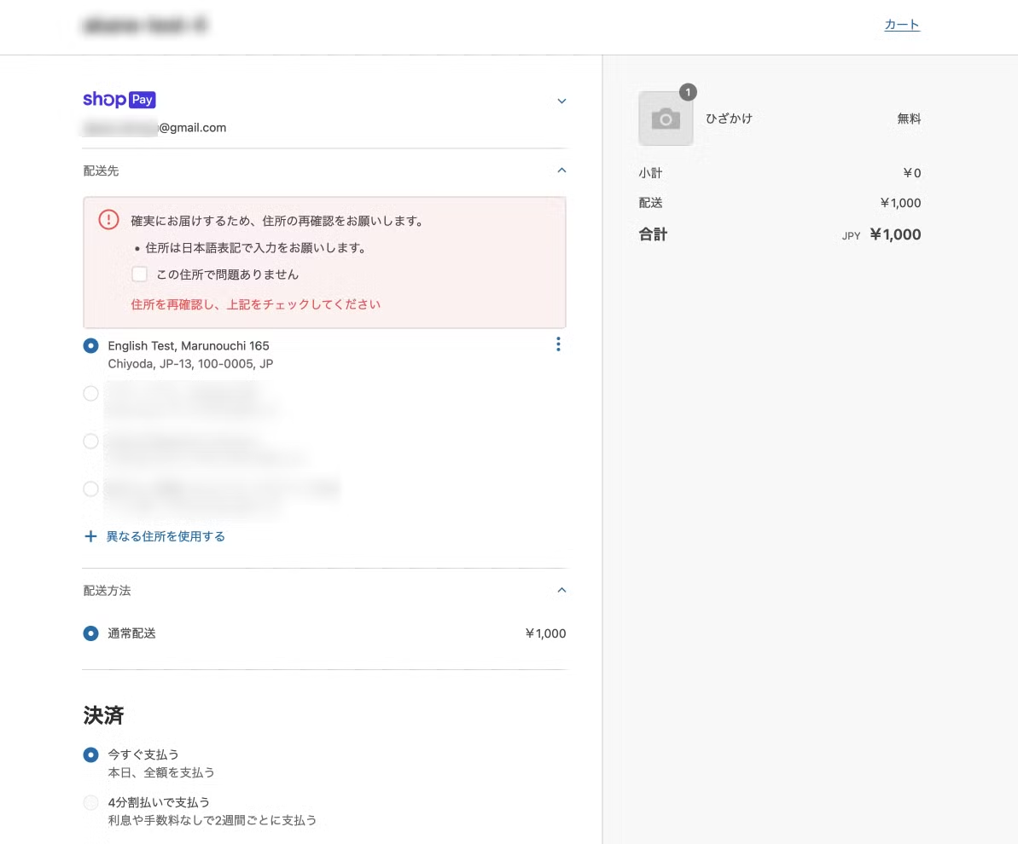Click the 住所を再確認し red error message

coord(256,304)
